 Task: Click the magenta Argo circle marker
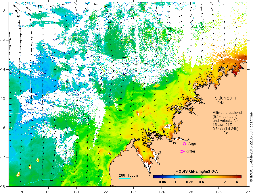(x=184, y=144)
